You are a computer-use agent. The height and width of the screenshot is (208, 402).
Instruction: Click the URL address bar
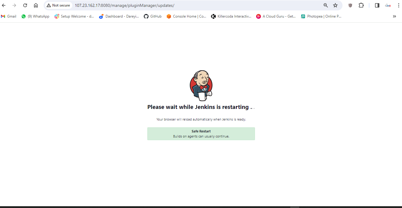pyautogui.click(x=194, y=5)
